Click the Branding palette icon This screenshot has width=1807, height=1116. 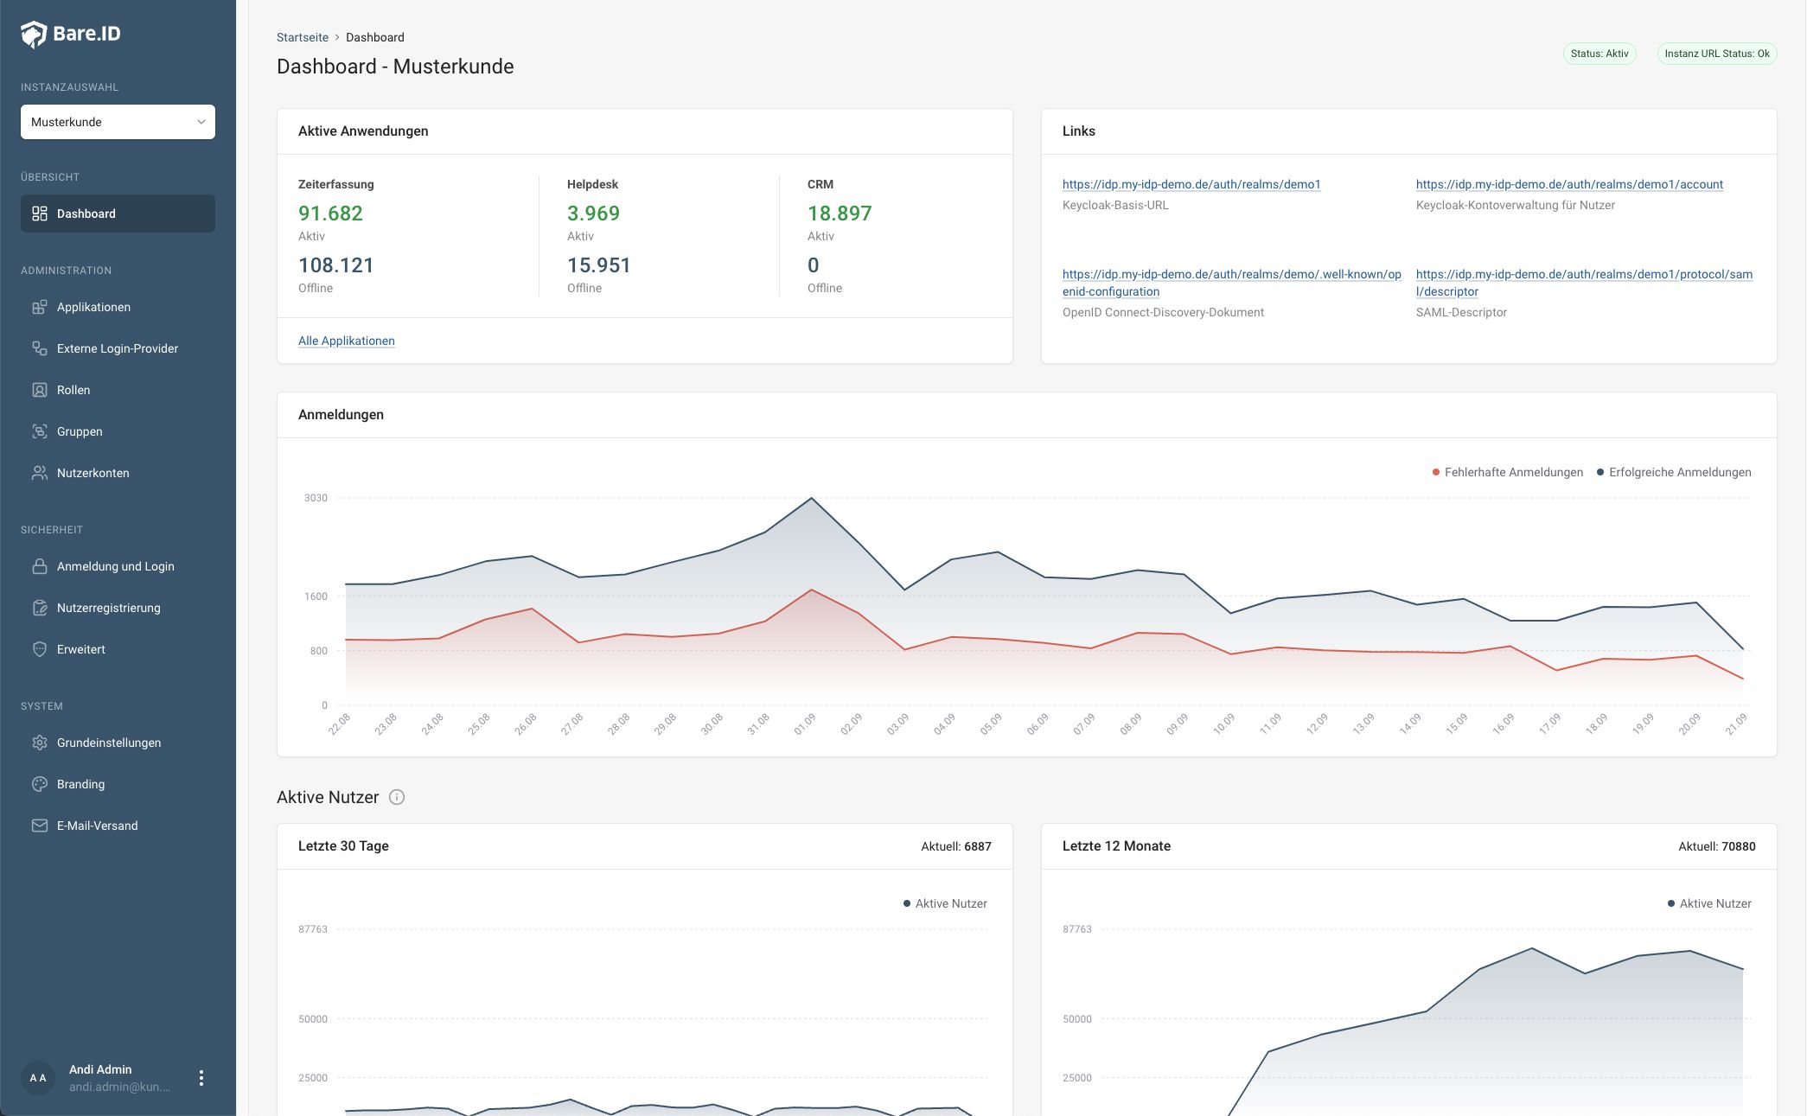click(40, 784)
